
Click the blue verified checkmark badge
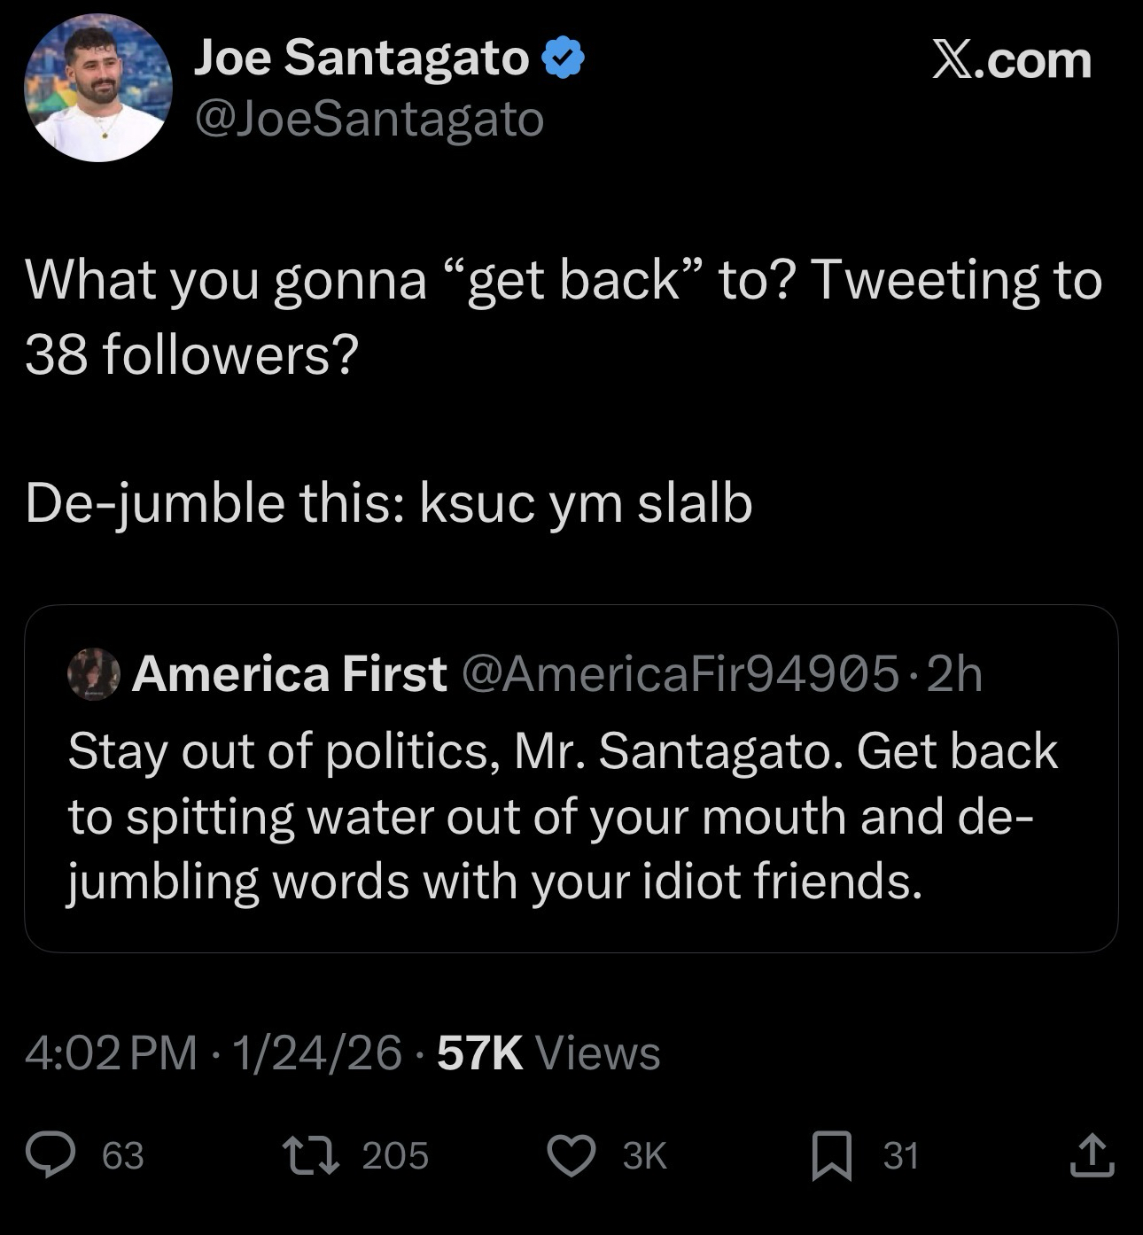pos(563,59)
